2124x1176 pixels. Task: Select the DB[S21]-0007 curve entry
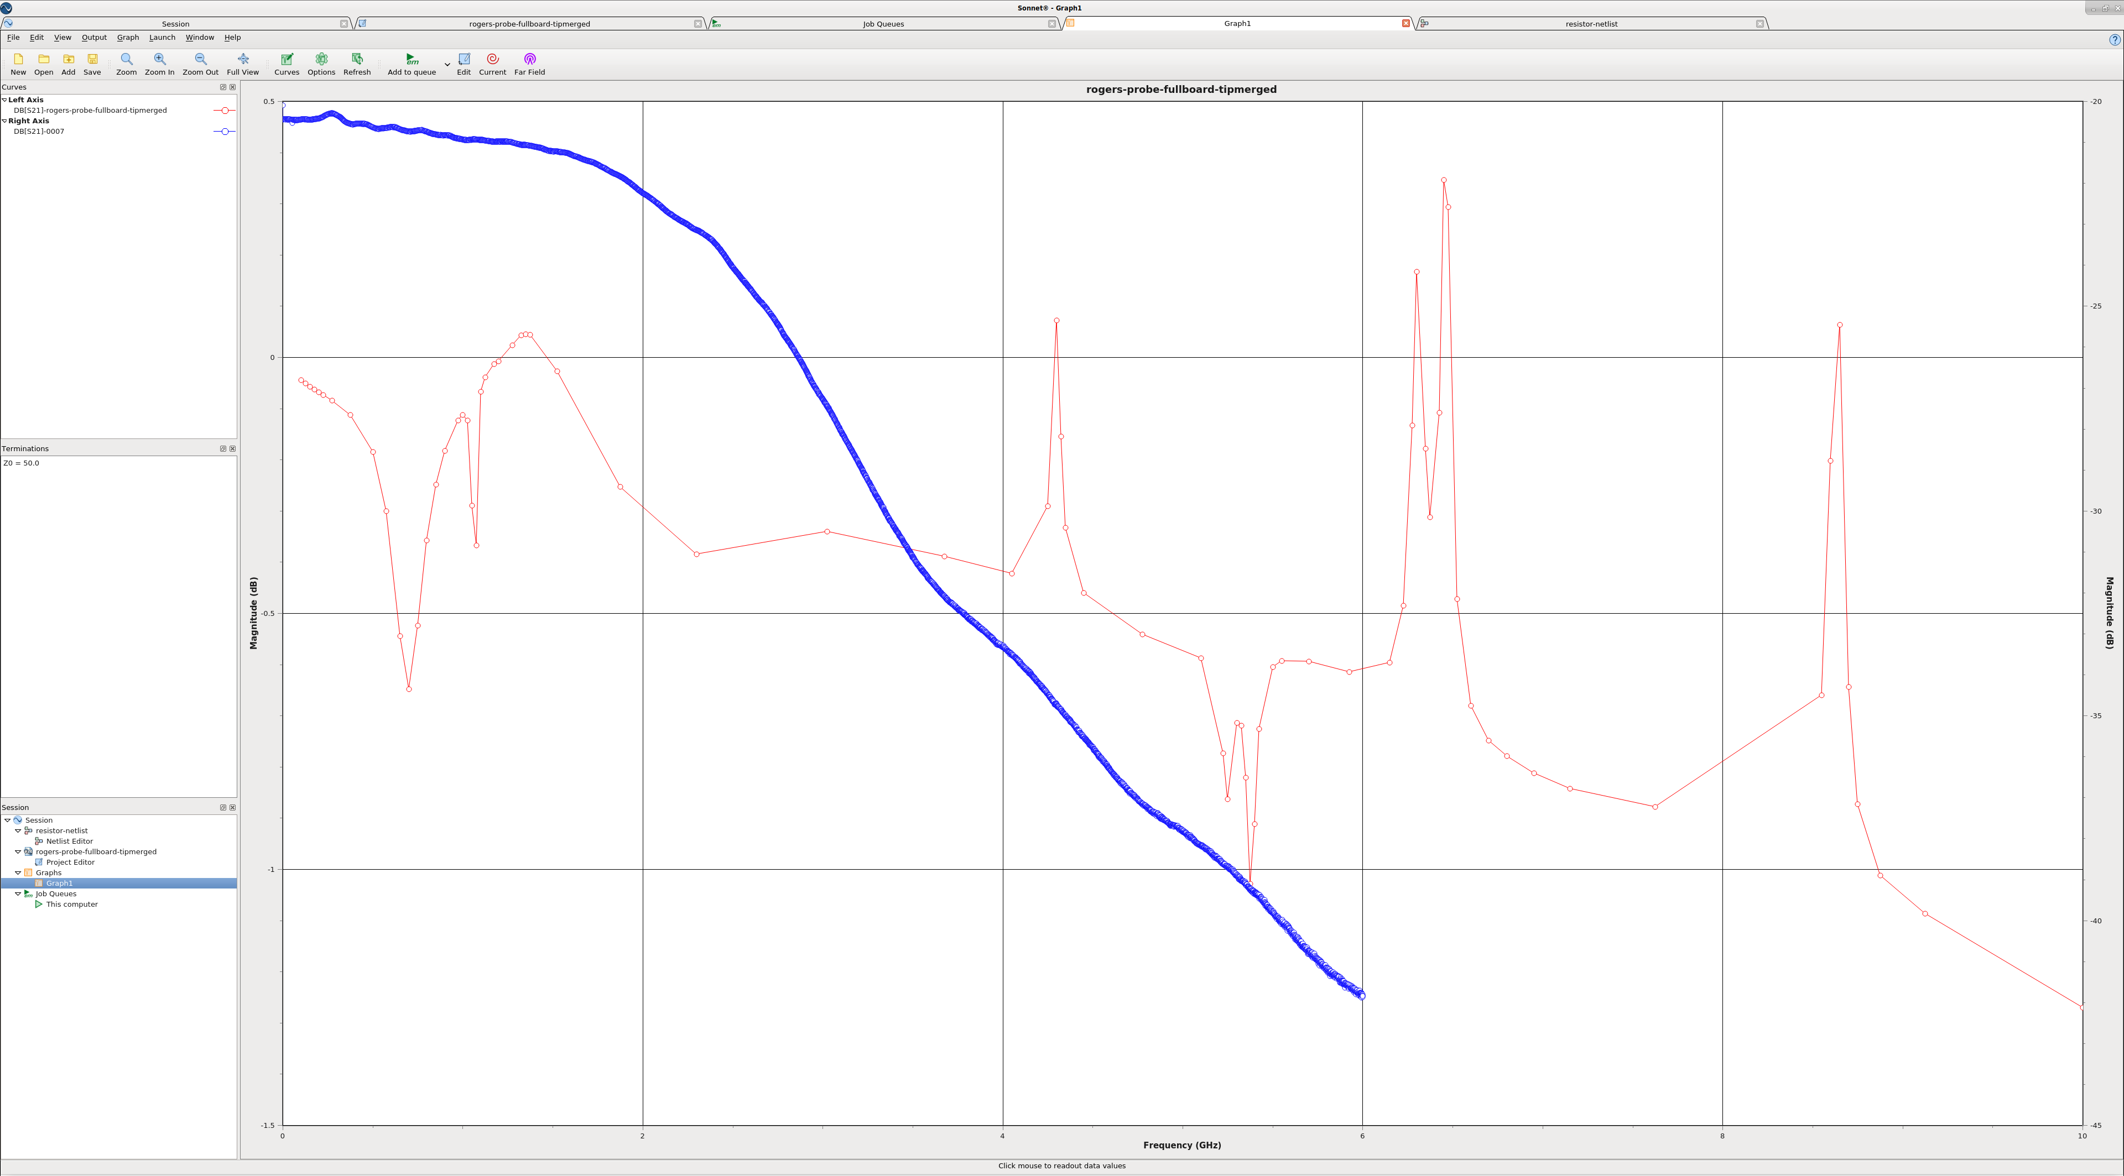[x=39, y=131]
